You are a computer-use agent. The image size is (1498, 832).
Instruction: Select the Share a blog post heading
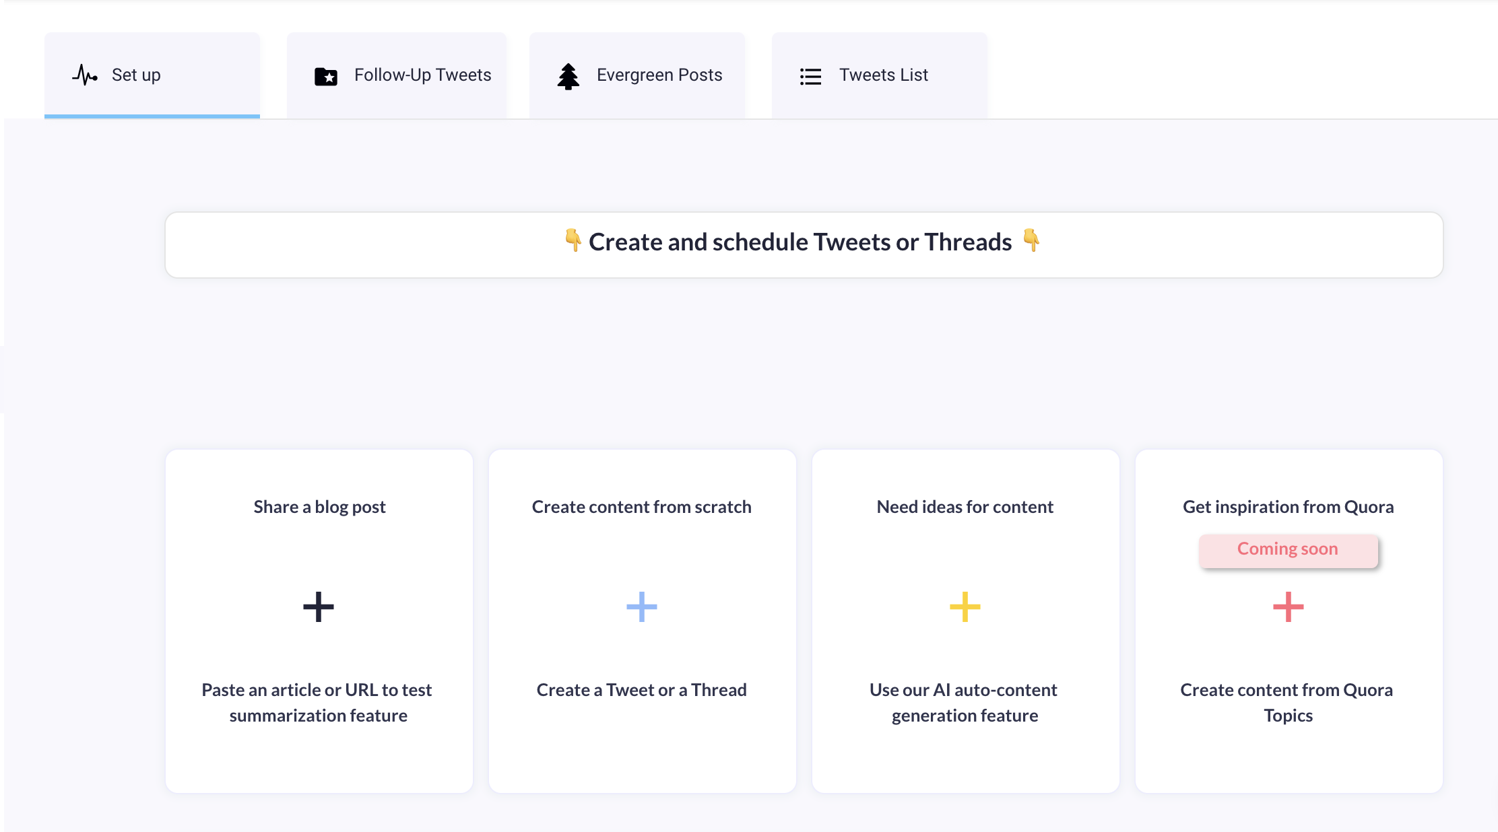pyautogui.click(x=319, y=507)
